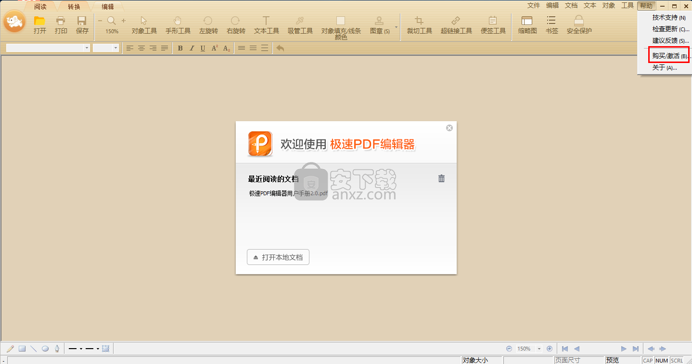692x364 pixels.
Task: Toggle bold formatting
Action: 180,48
